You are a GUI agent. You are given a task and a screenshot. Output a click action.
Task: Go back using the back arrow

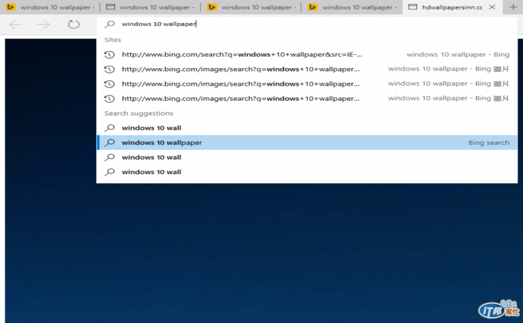15,24
